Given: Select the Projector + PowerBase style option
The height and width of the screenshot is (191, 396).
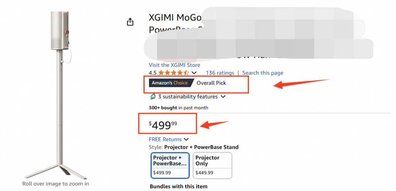Looking at the screenshot, I should click(x=170, y=165).
